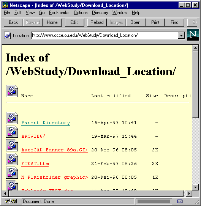201x206 pixels.
Task: Open the File menu
Action: pos(7,13)
